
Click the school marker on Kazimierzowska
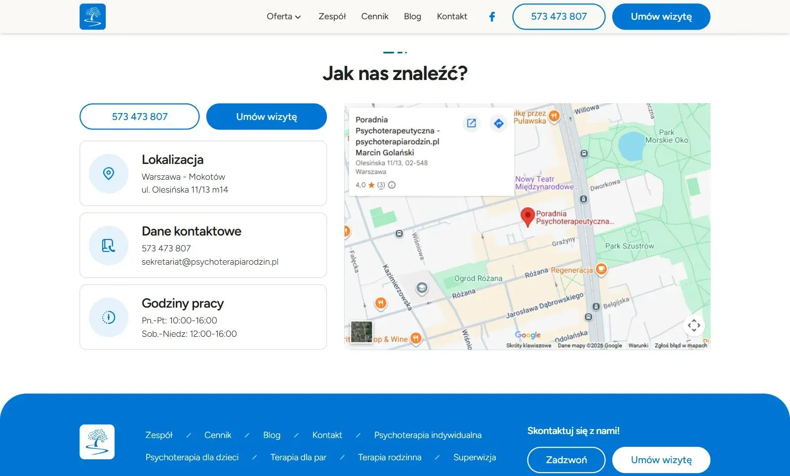pyautogui.click(x=421, y=288)
